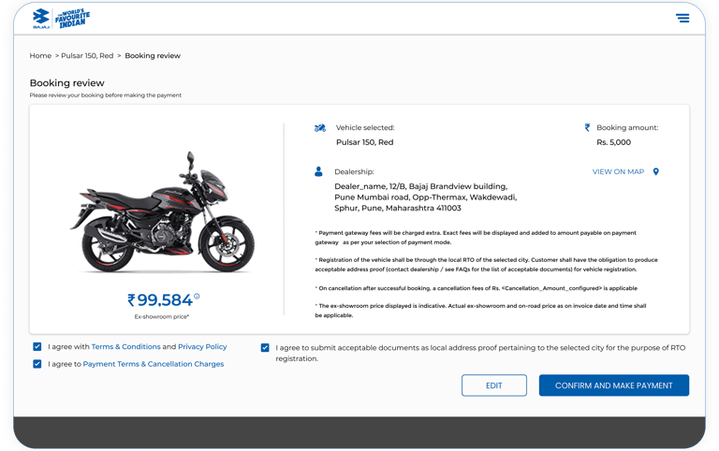Click the rupee icon beside Booking amount
The height and width of the screenshot is (451, 719).
click(587, 127)
